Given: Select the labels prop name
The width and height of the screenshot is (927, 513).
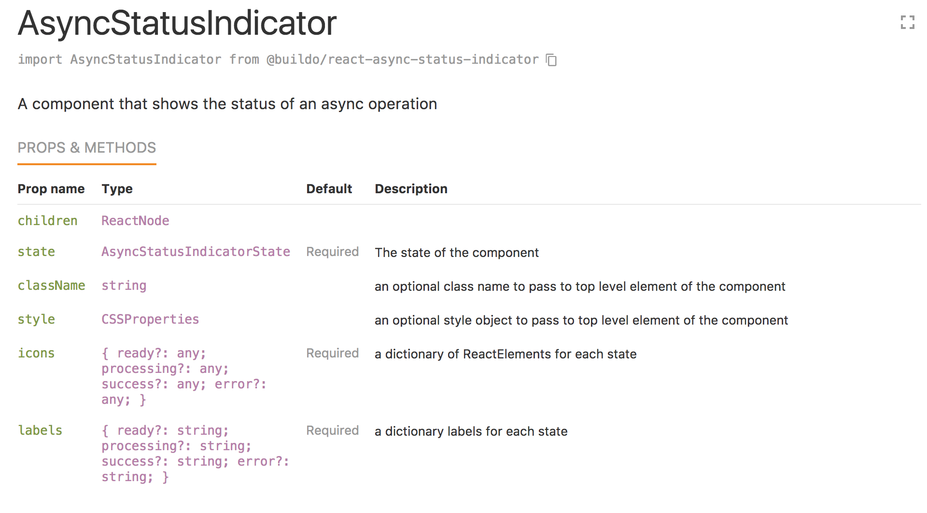Looking at the screenshot, I should (40, 430).
